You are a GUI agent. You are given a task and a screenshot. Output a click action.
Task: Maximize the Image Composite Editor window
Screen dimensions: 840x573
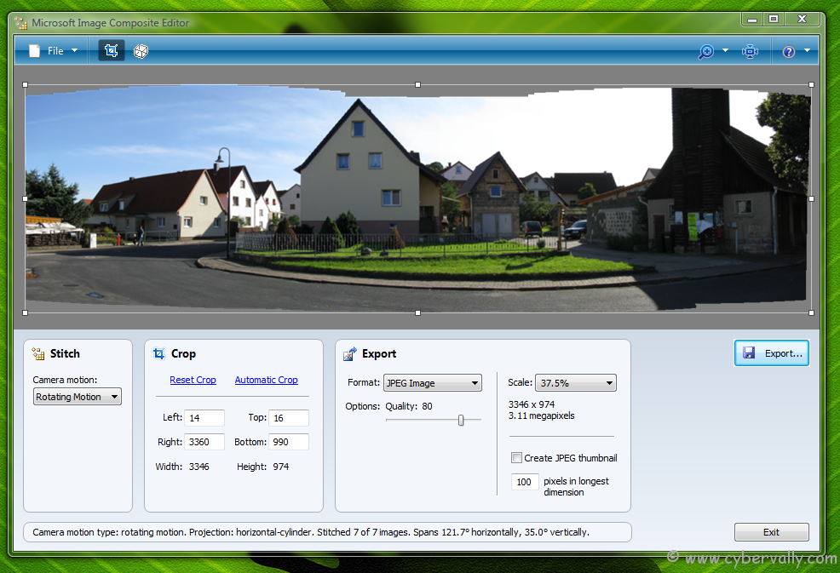pyautogui.click(x=774, y=19)
